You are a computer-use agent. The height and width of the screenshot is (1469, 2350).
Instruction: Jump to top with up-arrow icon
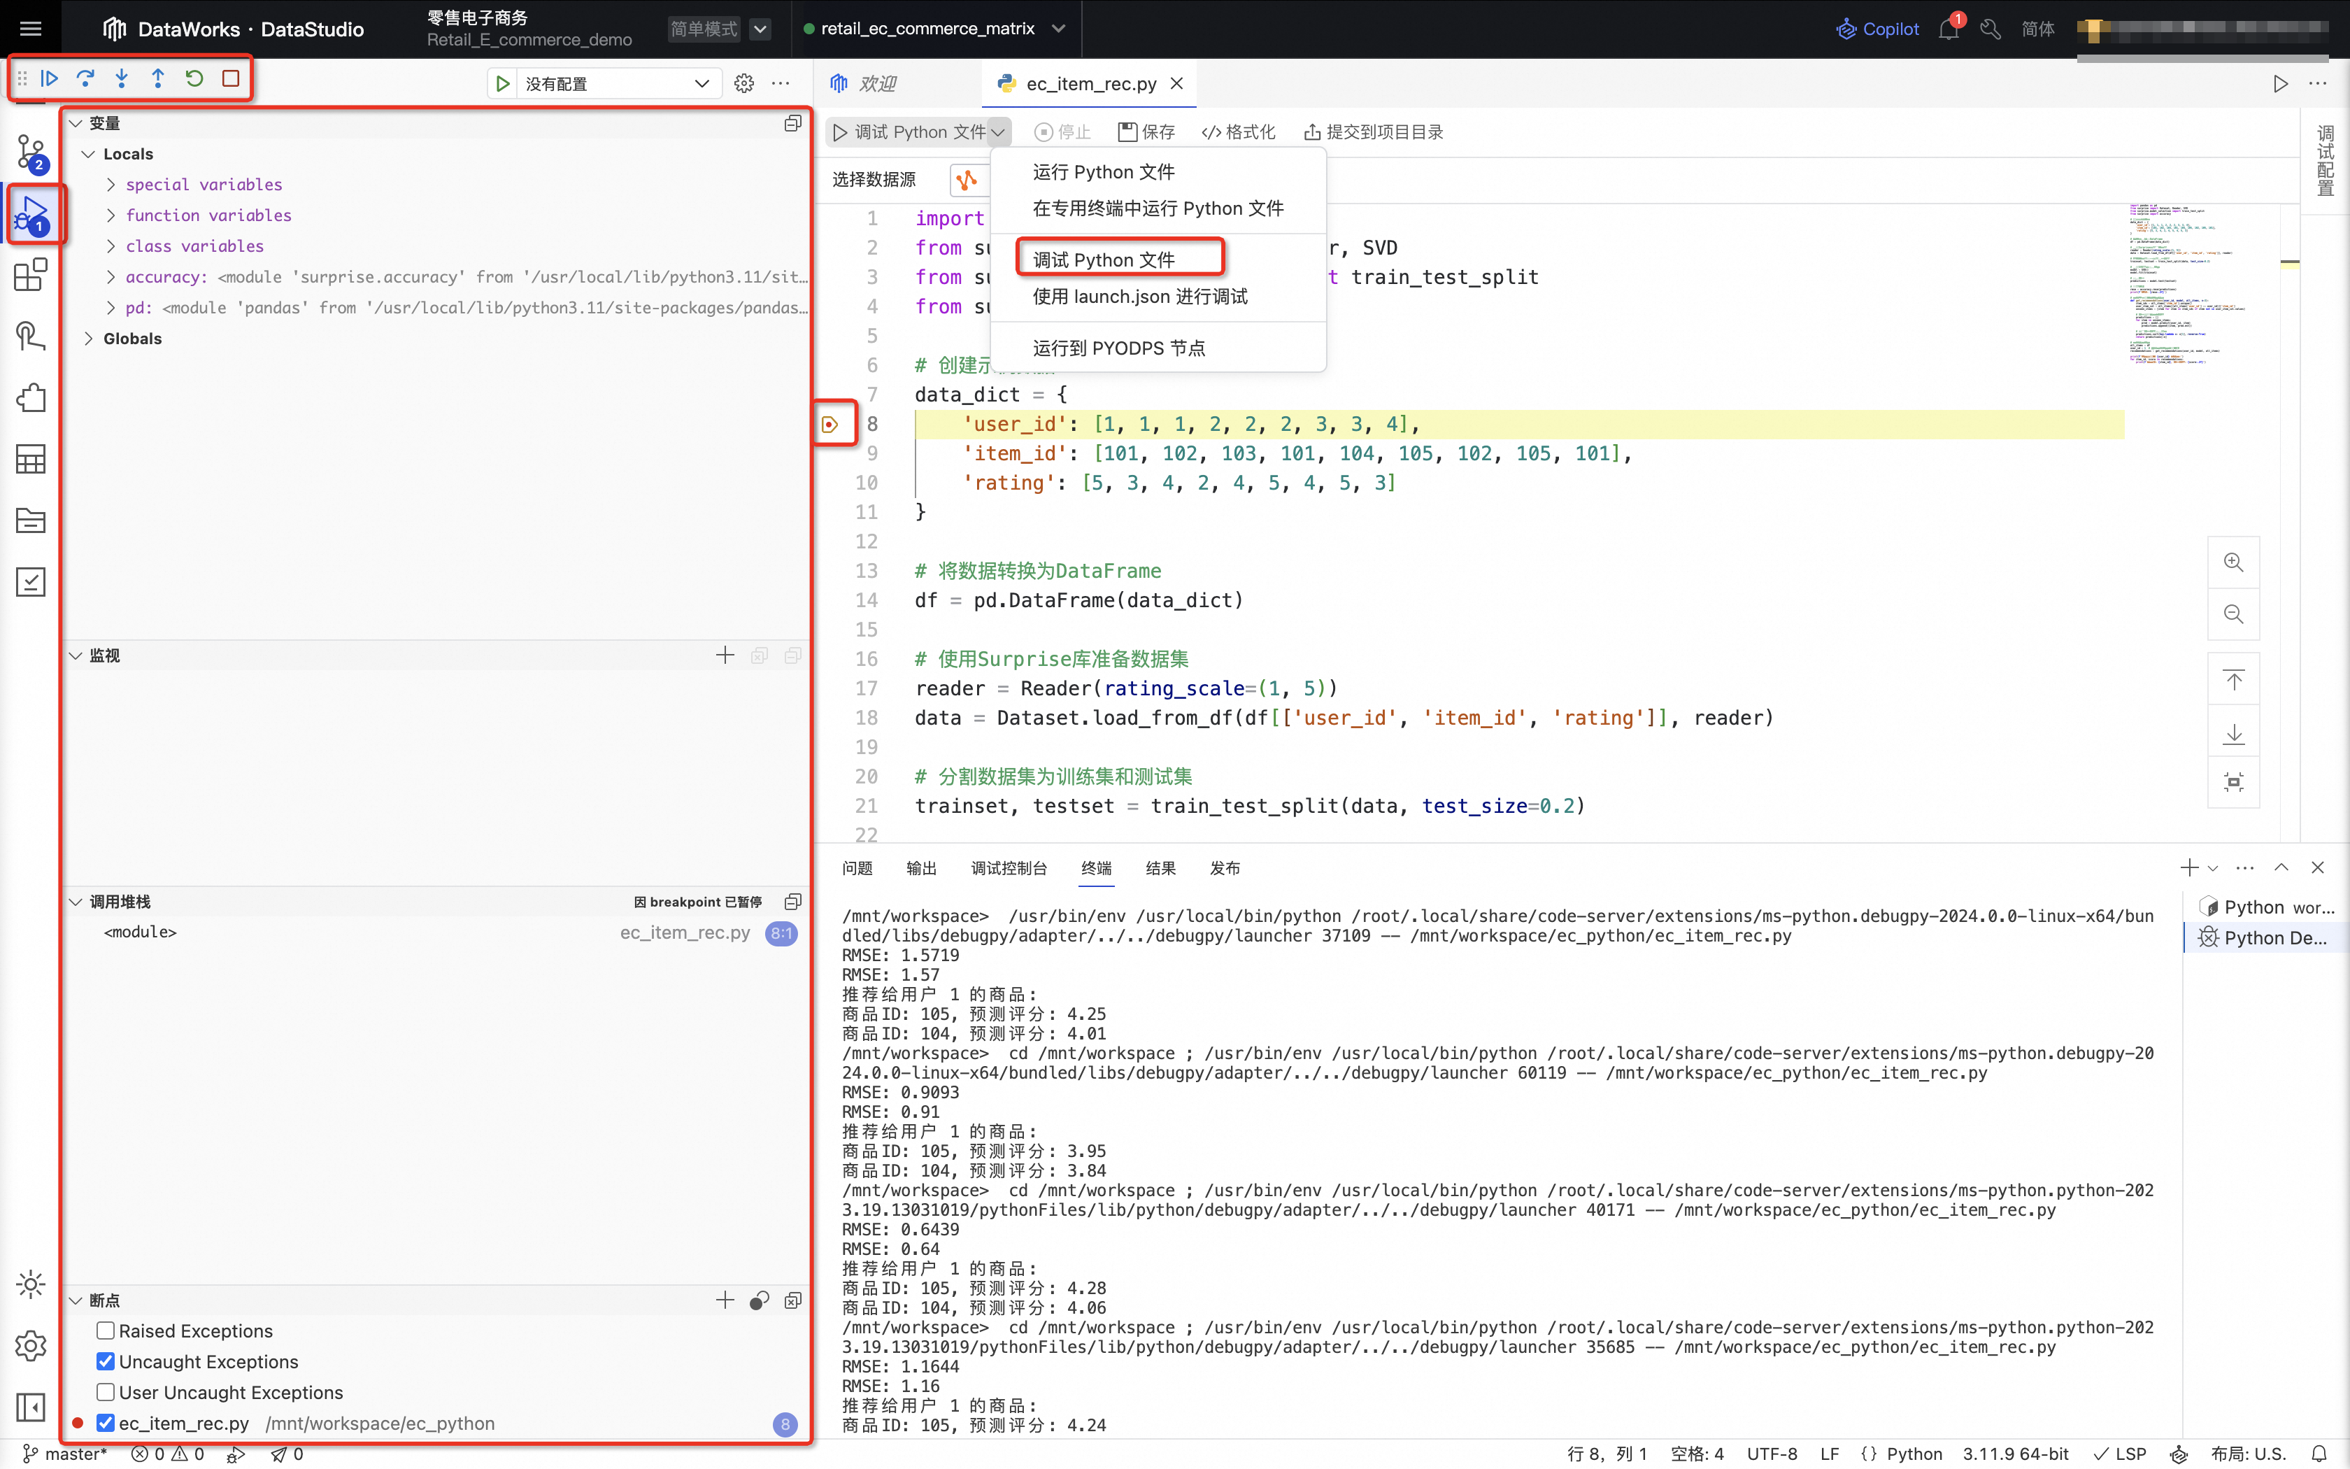(2233, 680)
